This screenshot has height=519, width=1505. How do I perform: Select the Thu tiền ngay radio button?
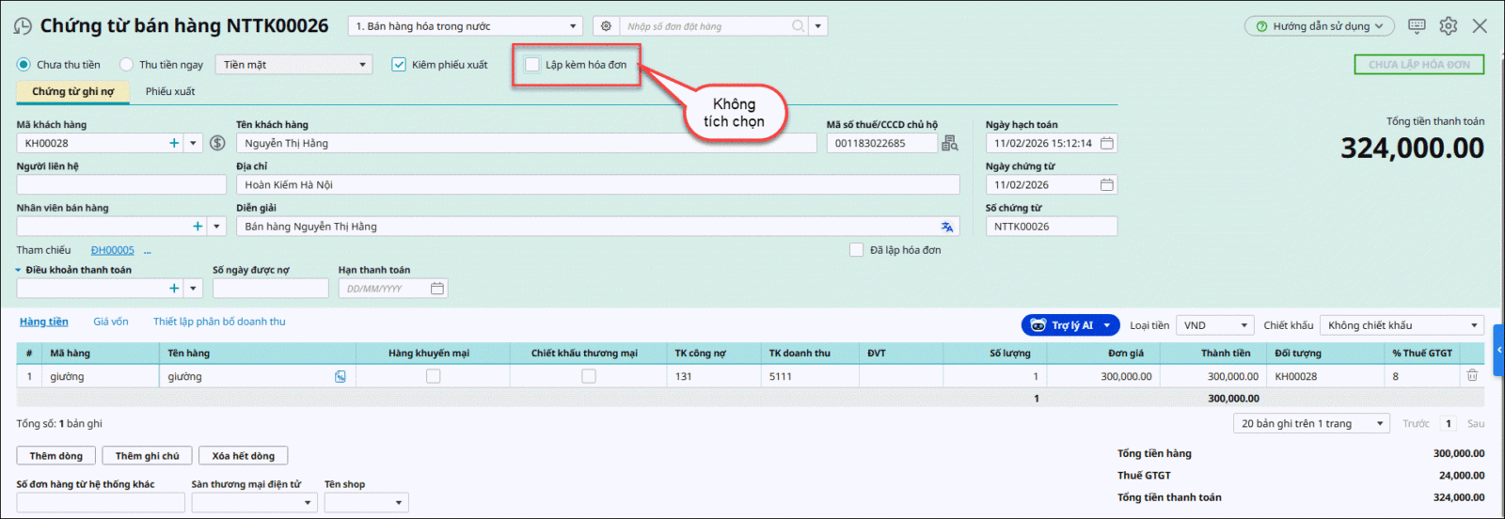[x=126, y=65]
